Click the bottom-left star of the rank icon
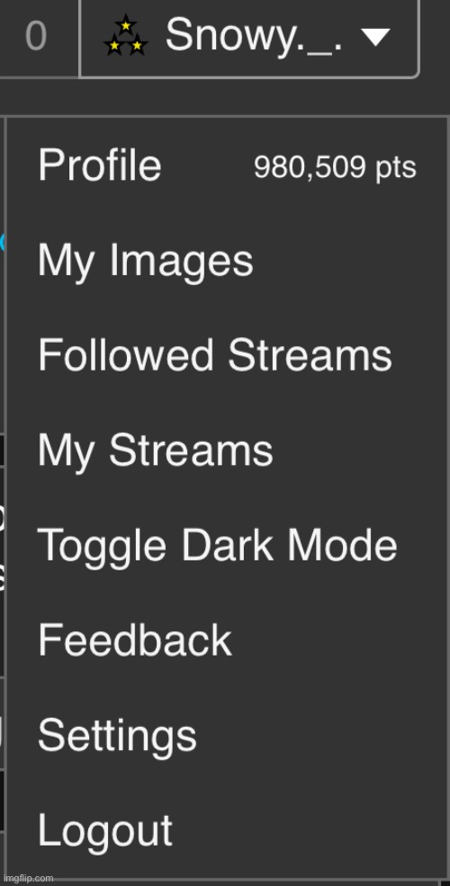This screenshot has height=886, width=450. click(114, 45)
